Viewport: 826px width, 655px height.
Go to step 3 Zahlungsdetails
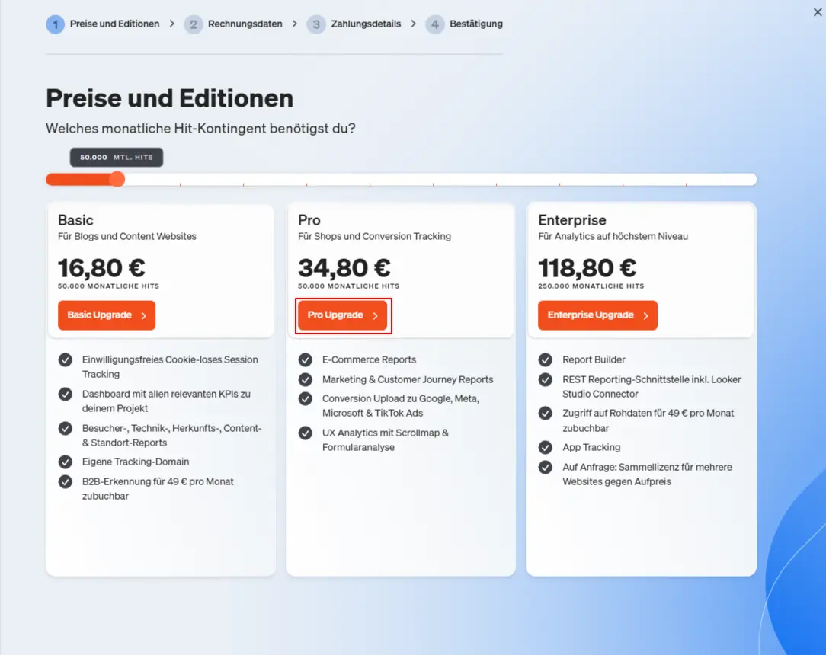tap(354, 24)
